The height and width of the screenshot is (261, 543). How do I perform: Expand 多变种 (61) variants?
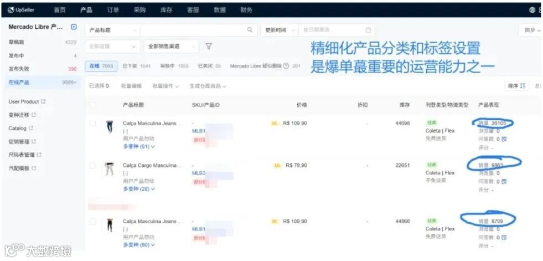pyautogui.click(x=139, y=147)
